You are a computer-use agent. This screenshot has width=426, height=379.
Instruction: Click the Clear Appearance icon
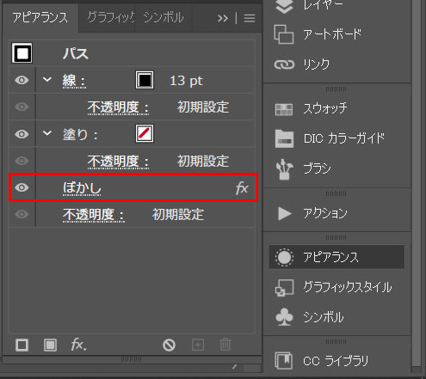pyautogui.click(x=169, y=345)
